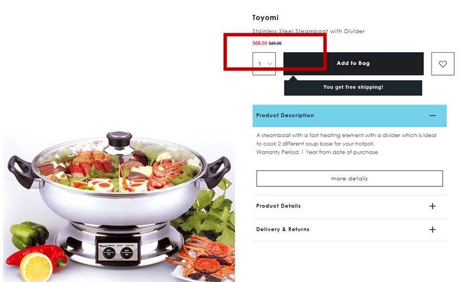Click the Stainless Steel Steamboat product title
The width and height of the screenshot is (459, 282).
(x=309, y=31)
